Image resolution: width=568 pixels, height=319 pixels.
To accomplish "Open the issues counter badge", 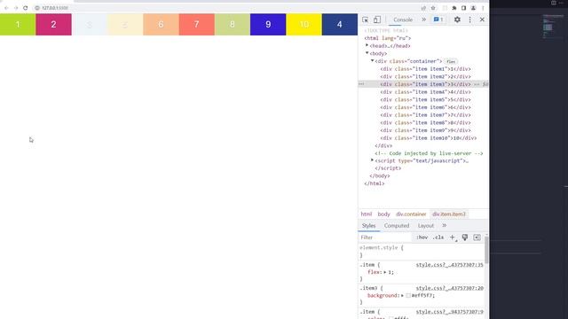I will pos(438,19).
